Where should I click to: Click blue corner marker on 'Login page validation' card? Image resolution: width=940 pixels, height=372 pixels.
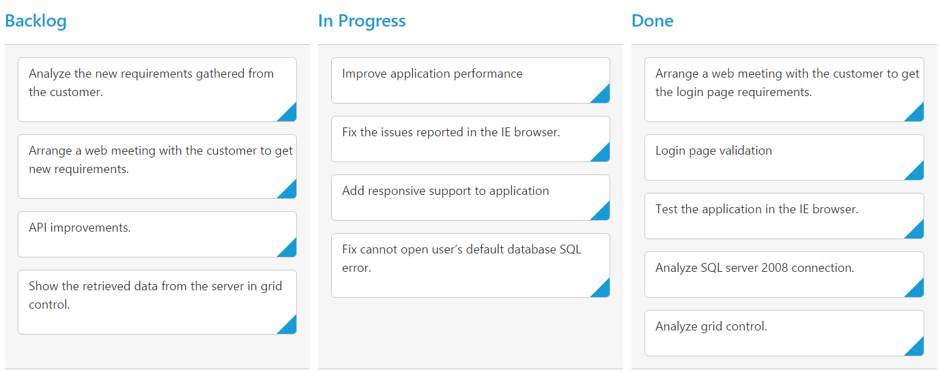(917, 173)
